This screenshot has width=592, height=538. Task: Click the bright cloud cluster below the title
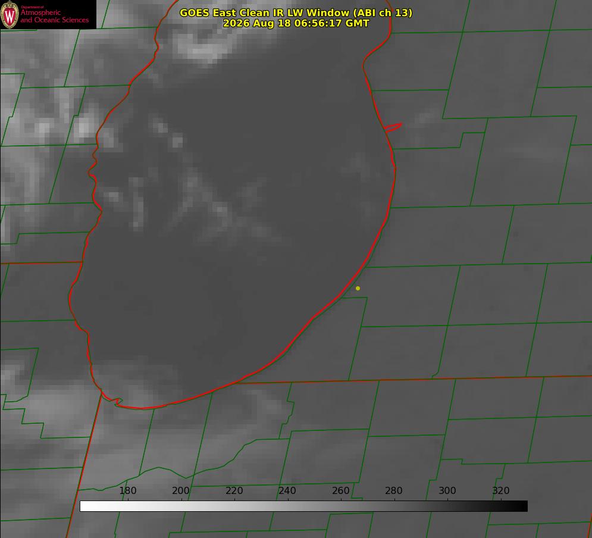point(200,43)
